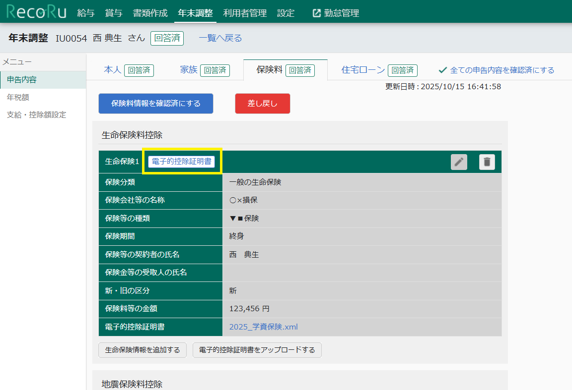Click 電子的控除証明書をアップロードする button
The height and width of the screenshot is (390, 572).
tap(257, 350)
